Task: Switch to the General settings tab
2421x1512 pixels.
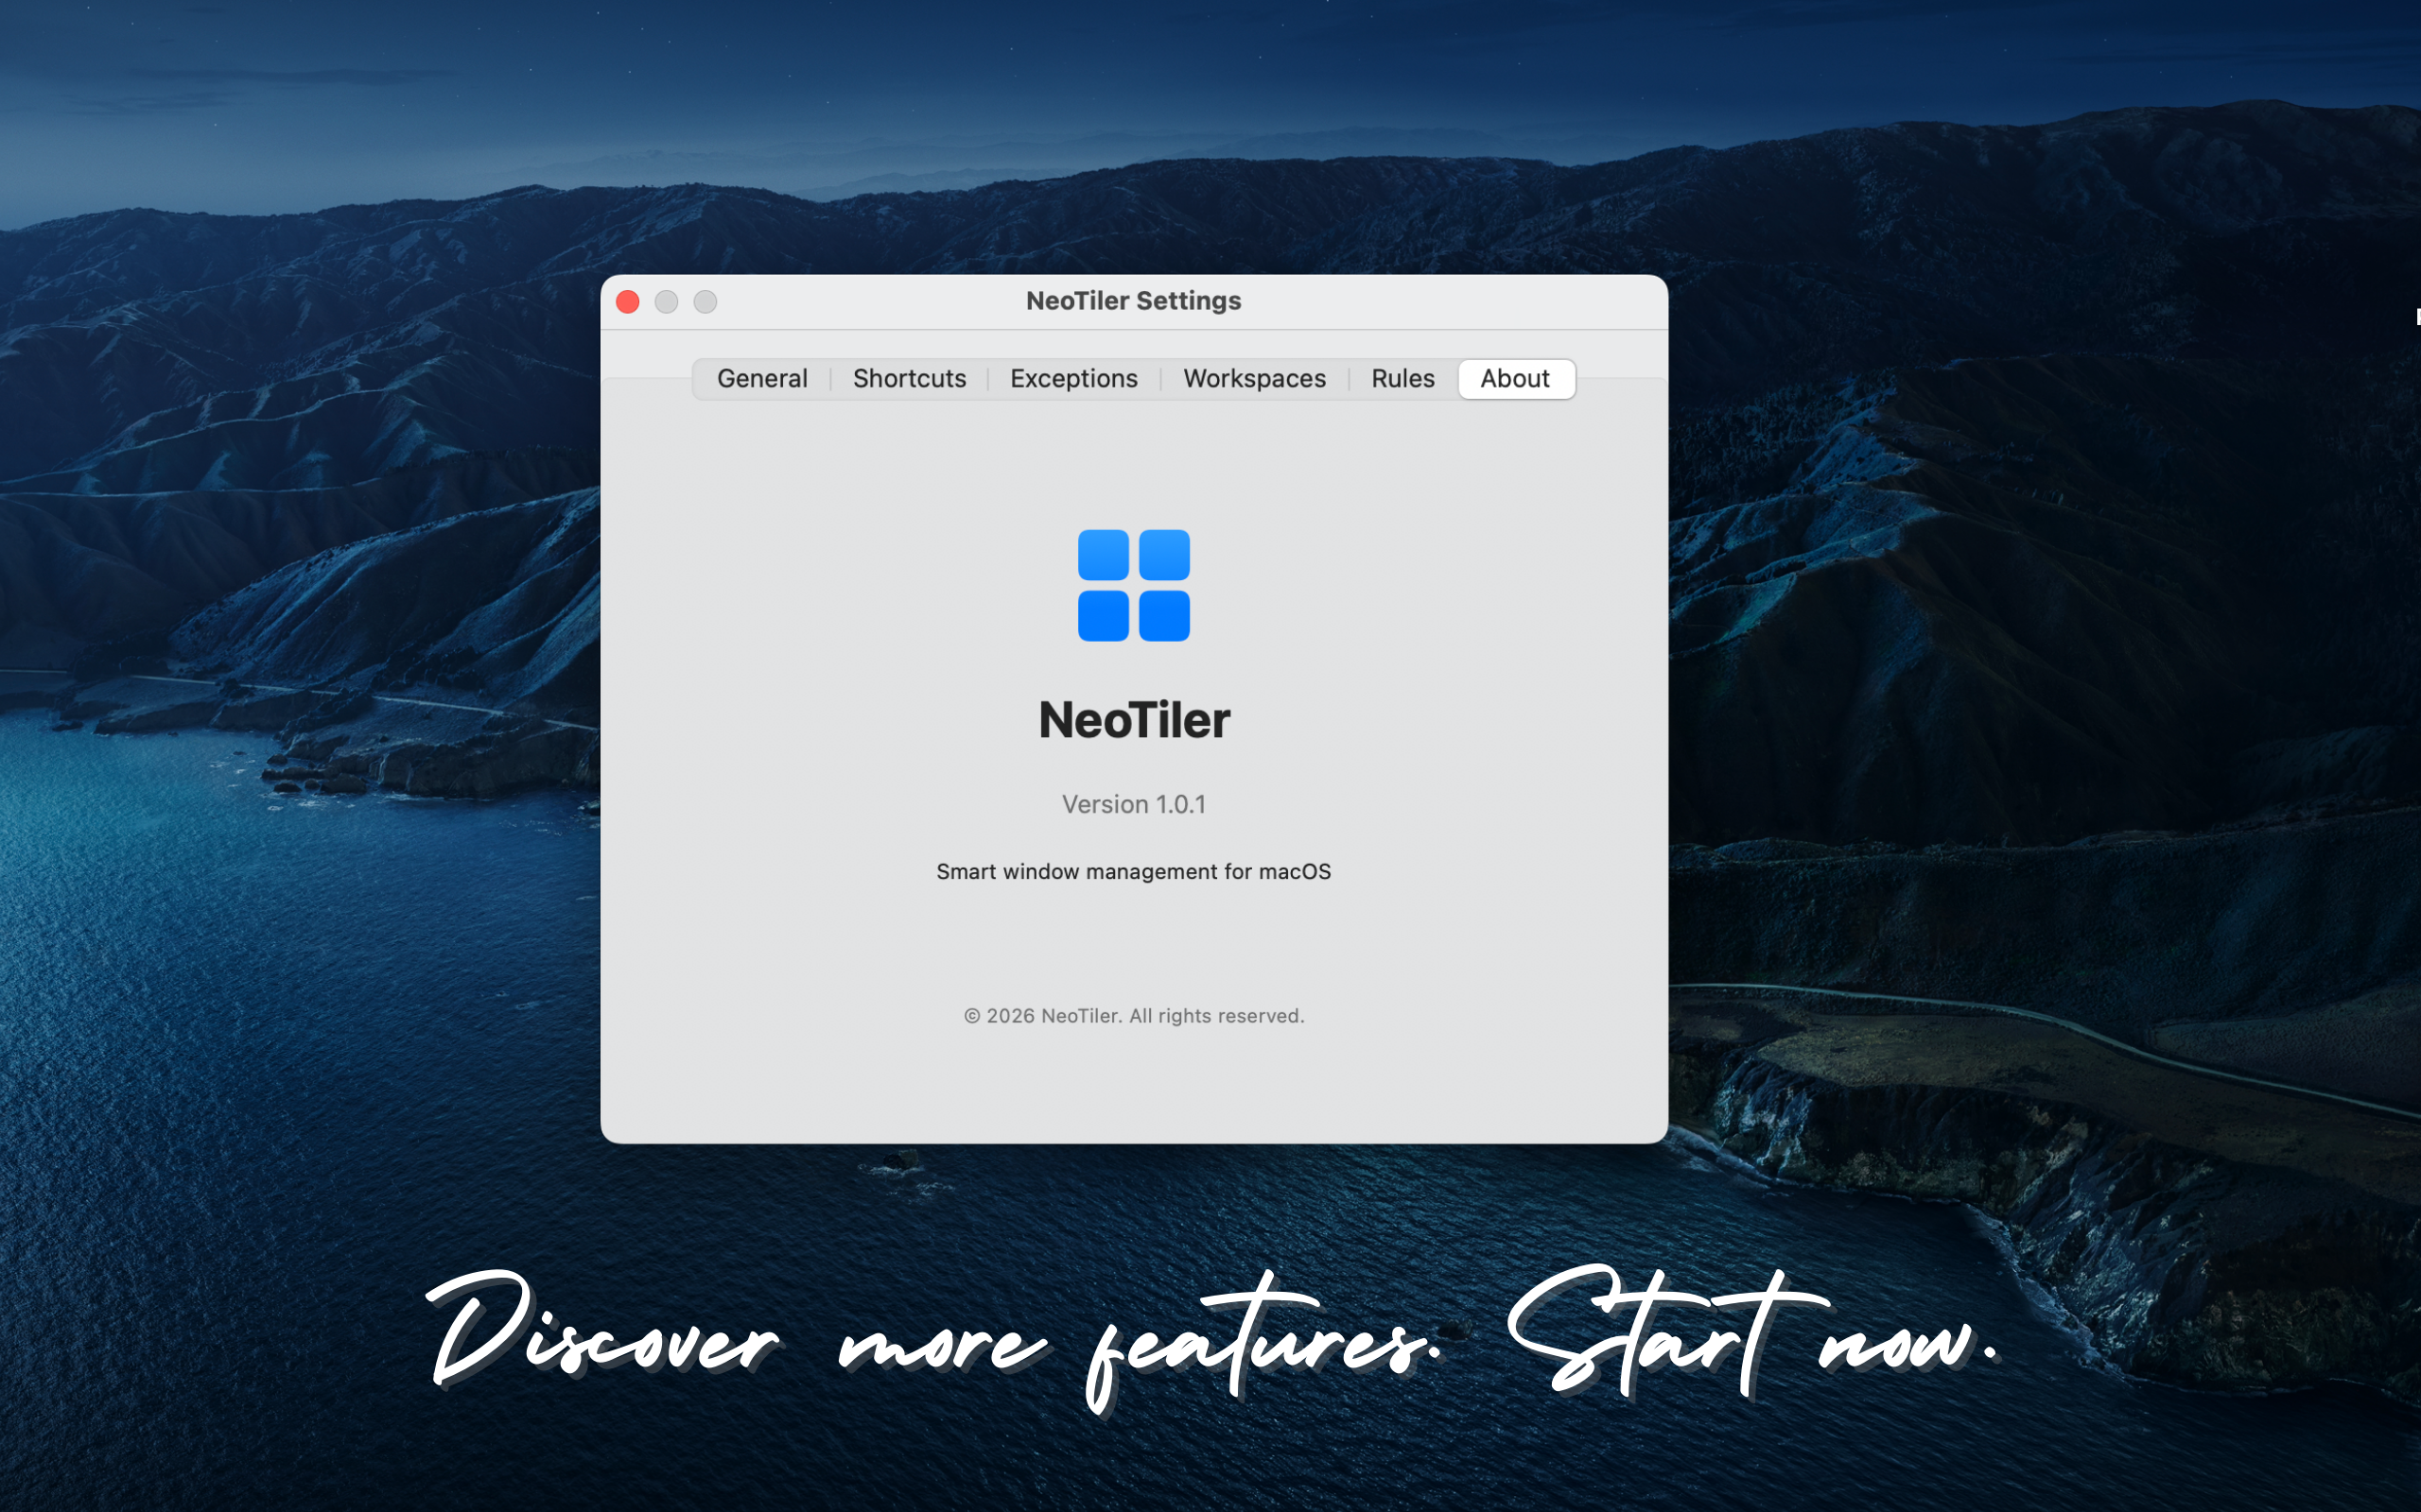Action: [761, 378]
